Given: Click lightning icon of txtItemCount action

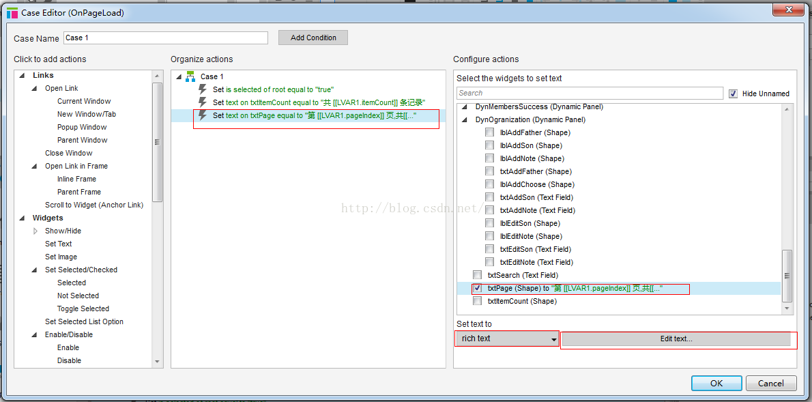Looking at the screenshot, I should point(203,102).
